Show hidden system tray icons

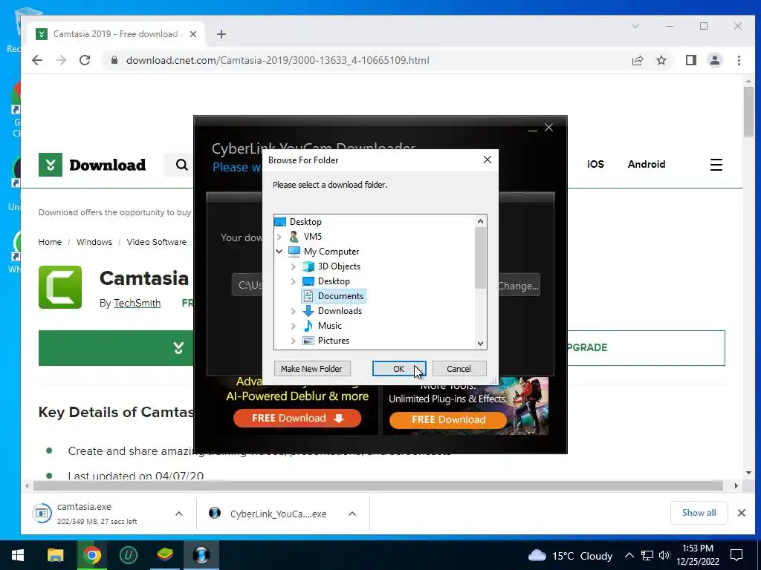click(x=629, y=555)
